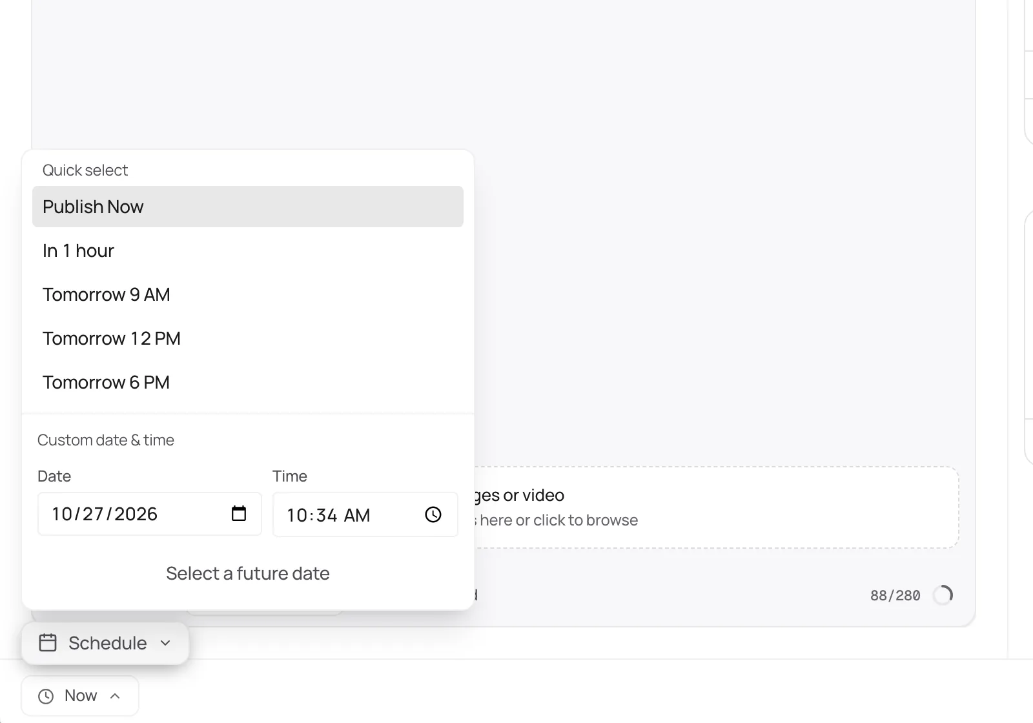Click the Select a future date button
The width and height of the screenshot is (1033, 723).
pos(248,573)
